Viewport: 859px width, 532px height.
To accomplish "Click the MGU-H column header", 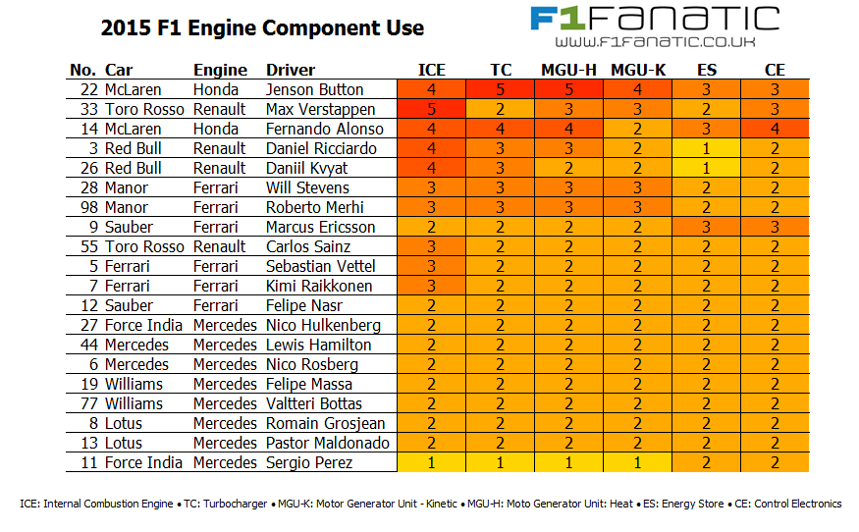I will [x=569, y=70].
